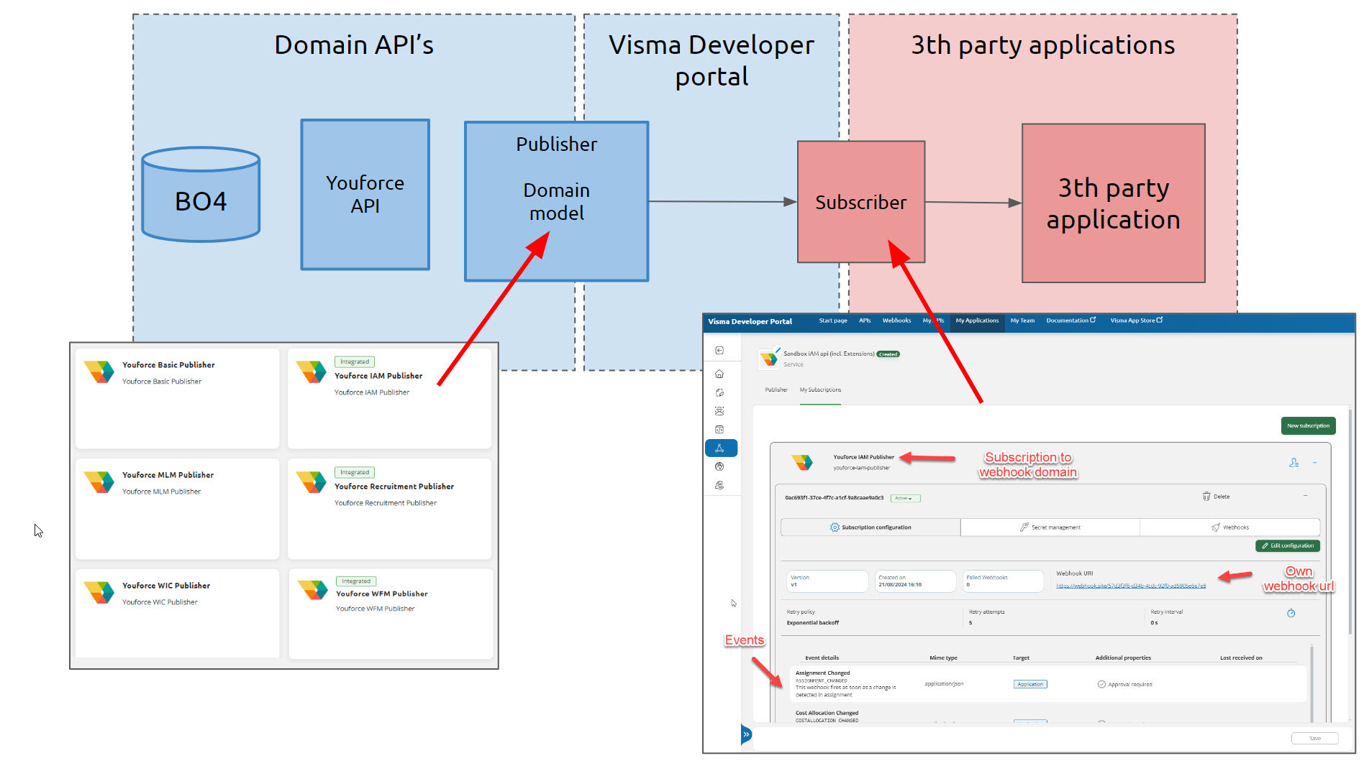Image resolution: width=1364 pixels, height=761 pixels.
Task: Collapse the Youforce IAM Publisher subscription card
Action: (1314, 463)
